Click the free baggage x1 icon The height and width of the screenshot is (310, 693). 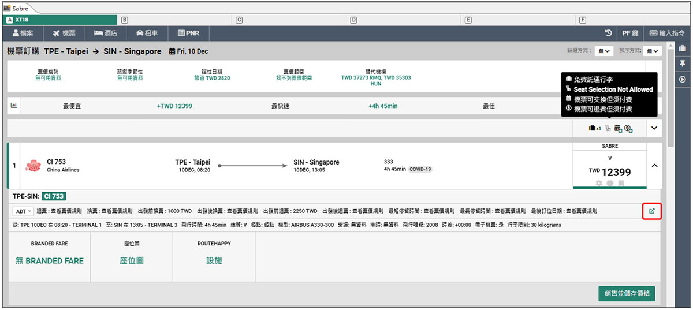[x=595, y=128]
